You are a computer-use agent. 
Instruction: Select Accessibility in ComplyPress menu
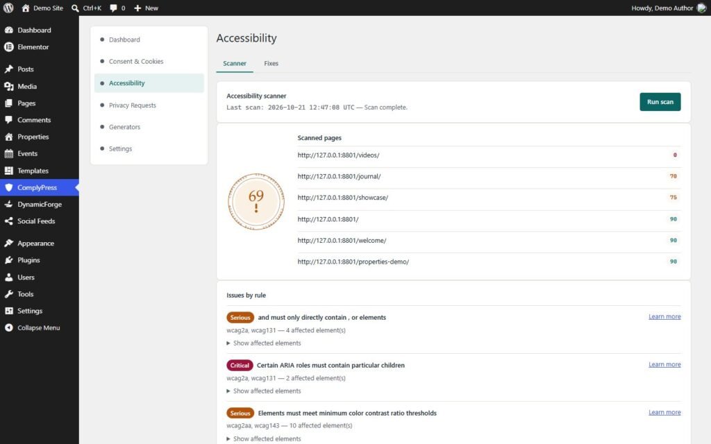tap(149, 83)
